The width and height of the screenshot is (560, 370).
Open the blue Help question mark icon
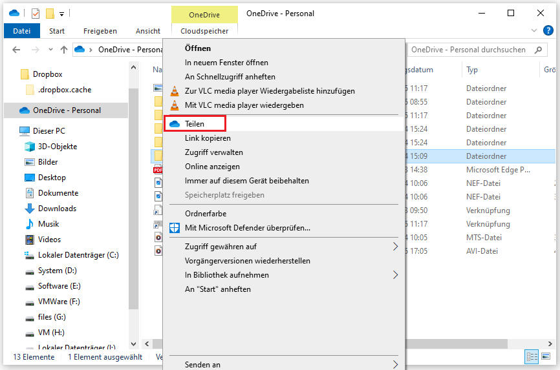548,31
